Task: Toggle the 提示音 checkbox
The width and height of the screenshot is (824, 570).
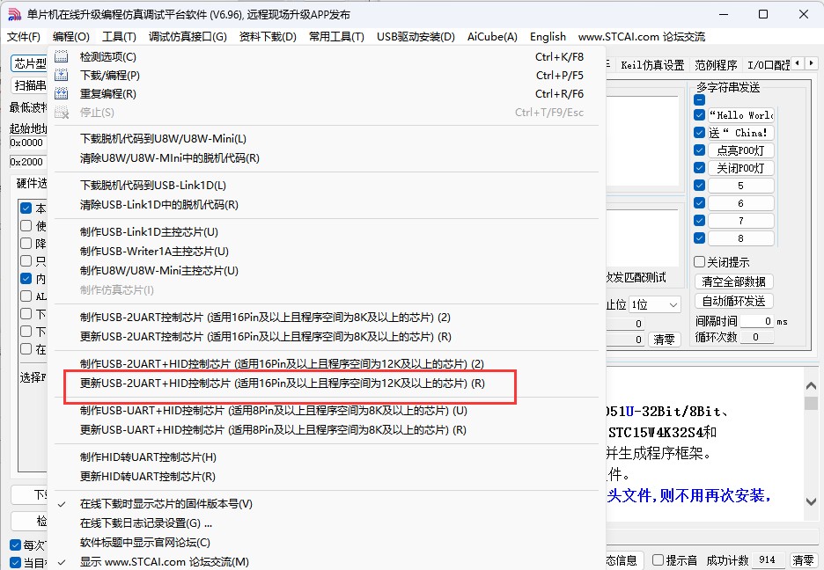Action: point(658,560)
